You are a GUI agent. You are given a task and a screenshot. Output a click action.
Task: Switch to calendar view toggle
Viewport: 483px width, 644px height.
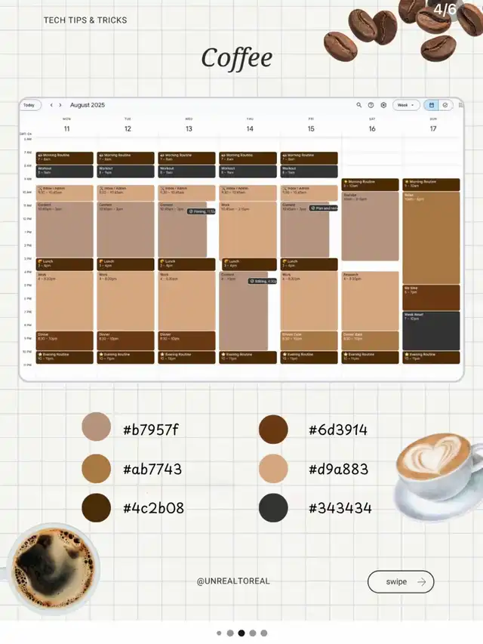tap(431, 105)
